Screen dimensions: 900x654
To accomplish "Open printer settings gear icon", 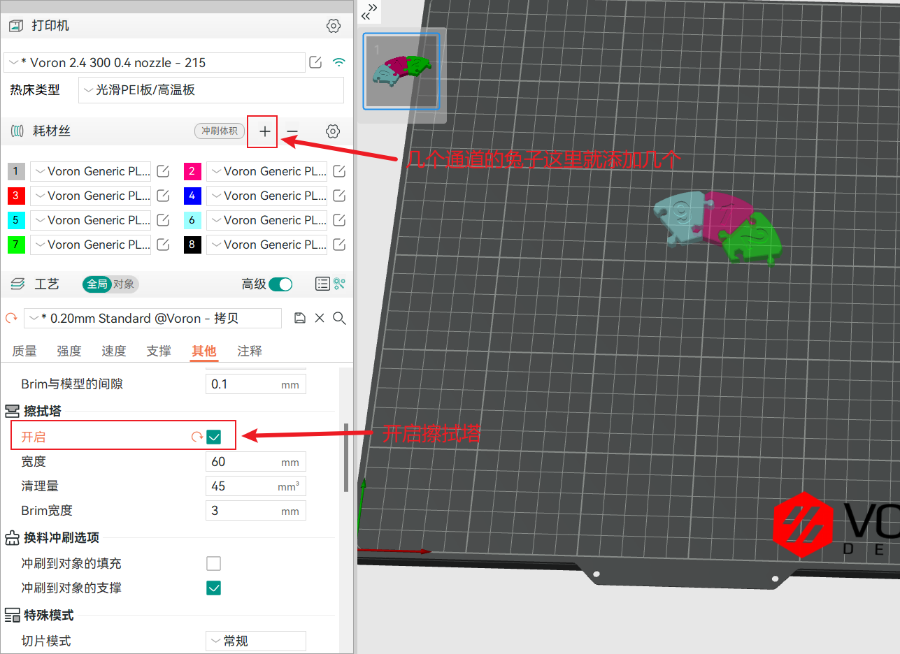I will (x=334, y=26).
